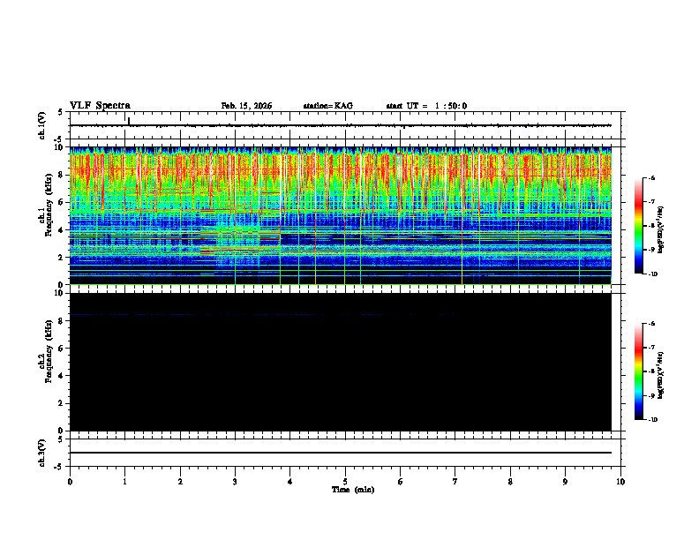This screenshot has width=699, height=540.
Task: Click the "VLF Spectra" plot title
Action: (100, 106)
